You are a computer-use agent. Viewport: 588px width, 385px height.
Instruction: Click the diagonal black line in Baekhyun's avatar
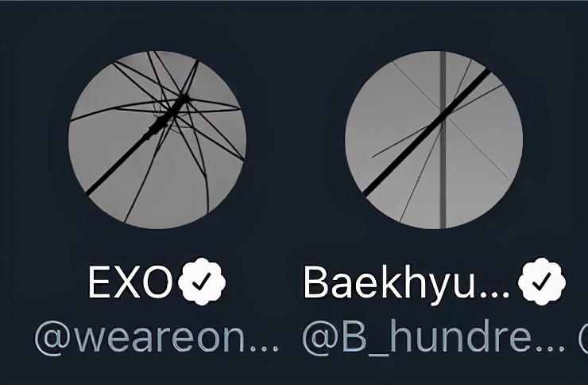427,133
